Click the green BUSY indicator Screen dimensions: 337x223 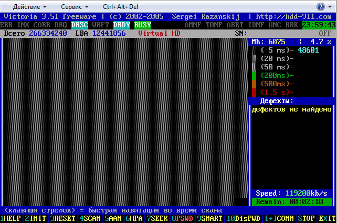point(143,25)
